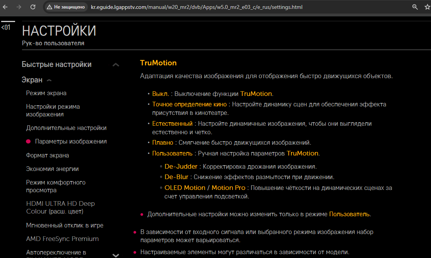Bookmark this page with the star icon
The image size is (431, 258).
pos(427,7)
